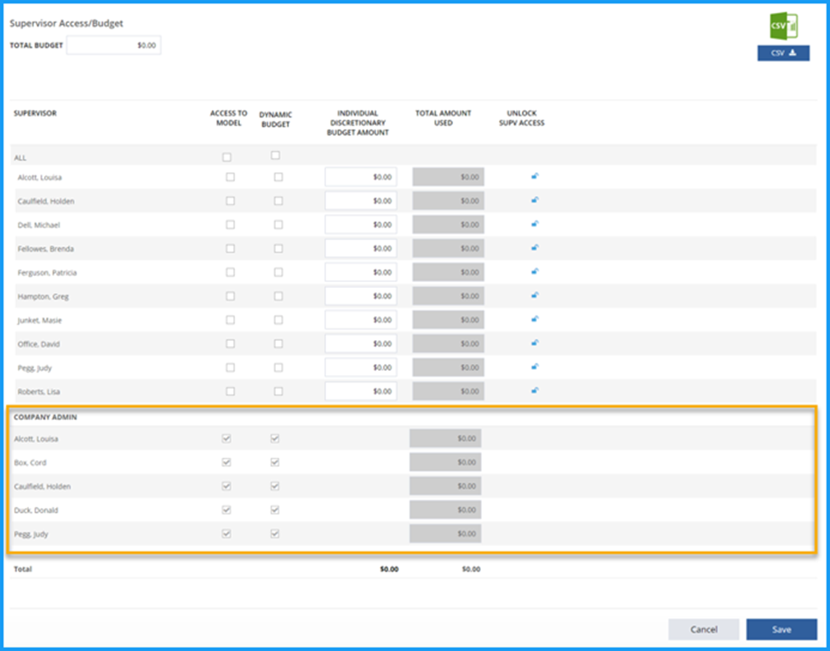Tick Dynamic Budget for Hampton, Greg
This screenshot has width=830, height=651.
coord(278,296)
